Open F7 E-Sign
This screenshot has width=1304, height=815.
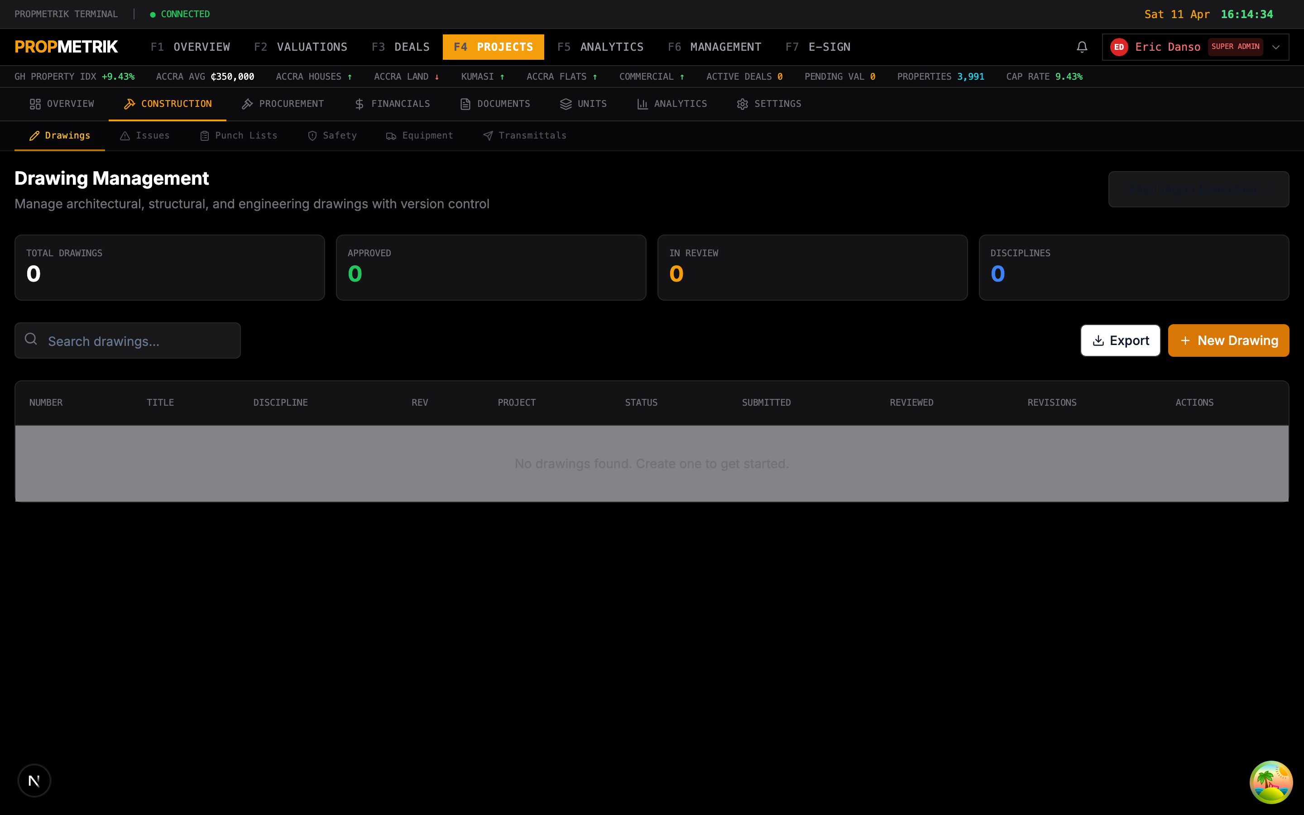click(x=818, y=47)
